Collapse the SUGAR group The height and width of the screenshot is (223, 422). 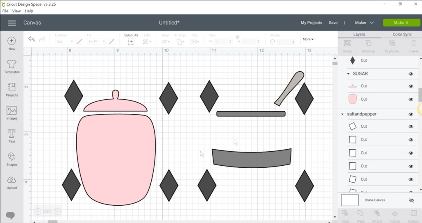pos(348,74)
